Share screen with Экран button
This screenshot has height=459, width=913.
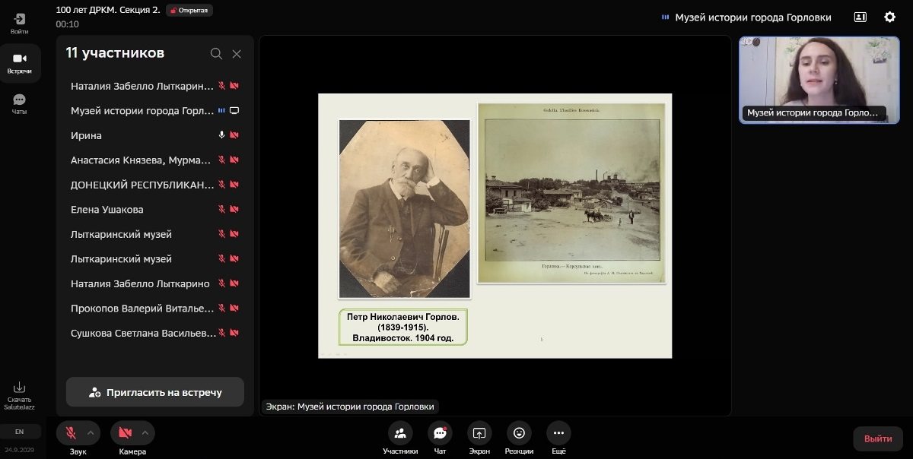479,433
